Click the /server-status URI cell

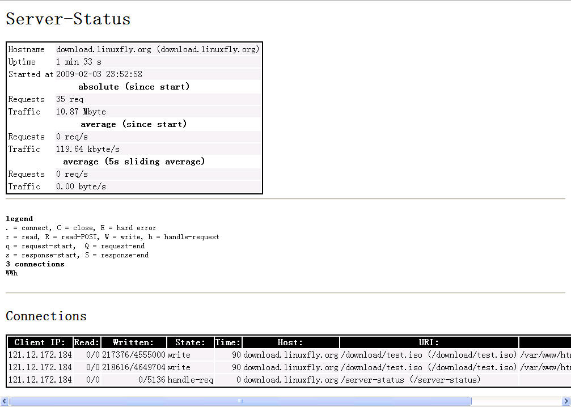click(x=410, y=380)
